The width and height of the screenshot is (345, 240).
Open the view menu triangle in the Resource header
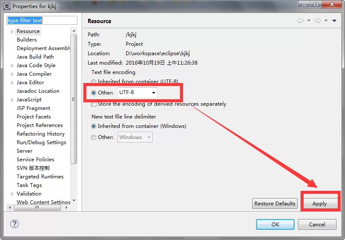pos(334,21)
